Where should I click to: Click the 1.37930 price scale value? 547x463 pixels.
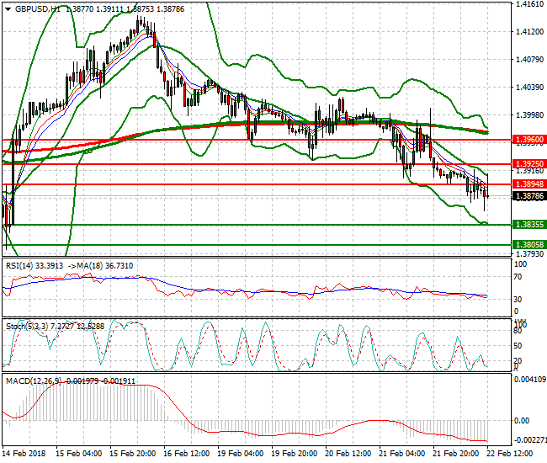(x=529, y=253)
